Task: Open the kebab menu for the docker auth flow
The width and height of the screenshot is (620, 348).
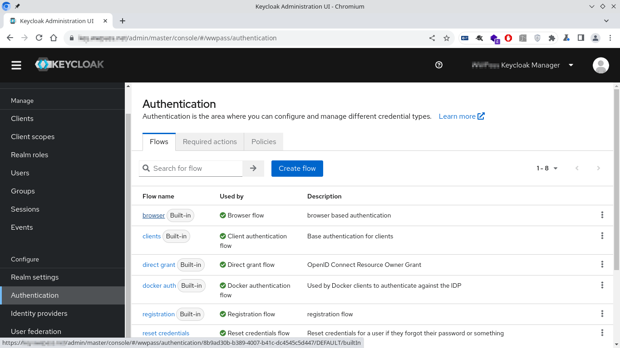Action: (602, 285)
